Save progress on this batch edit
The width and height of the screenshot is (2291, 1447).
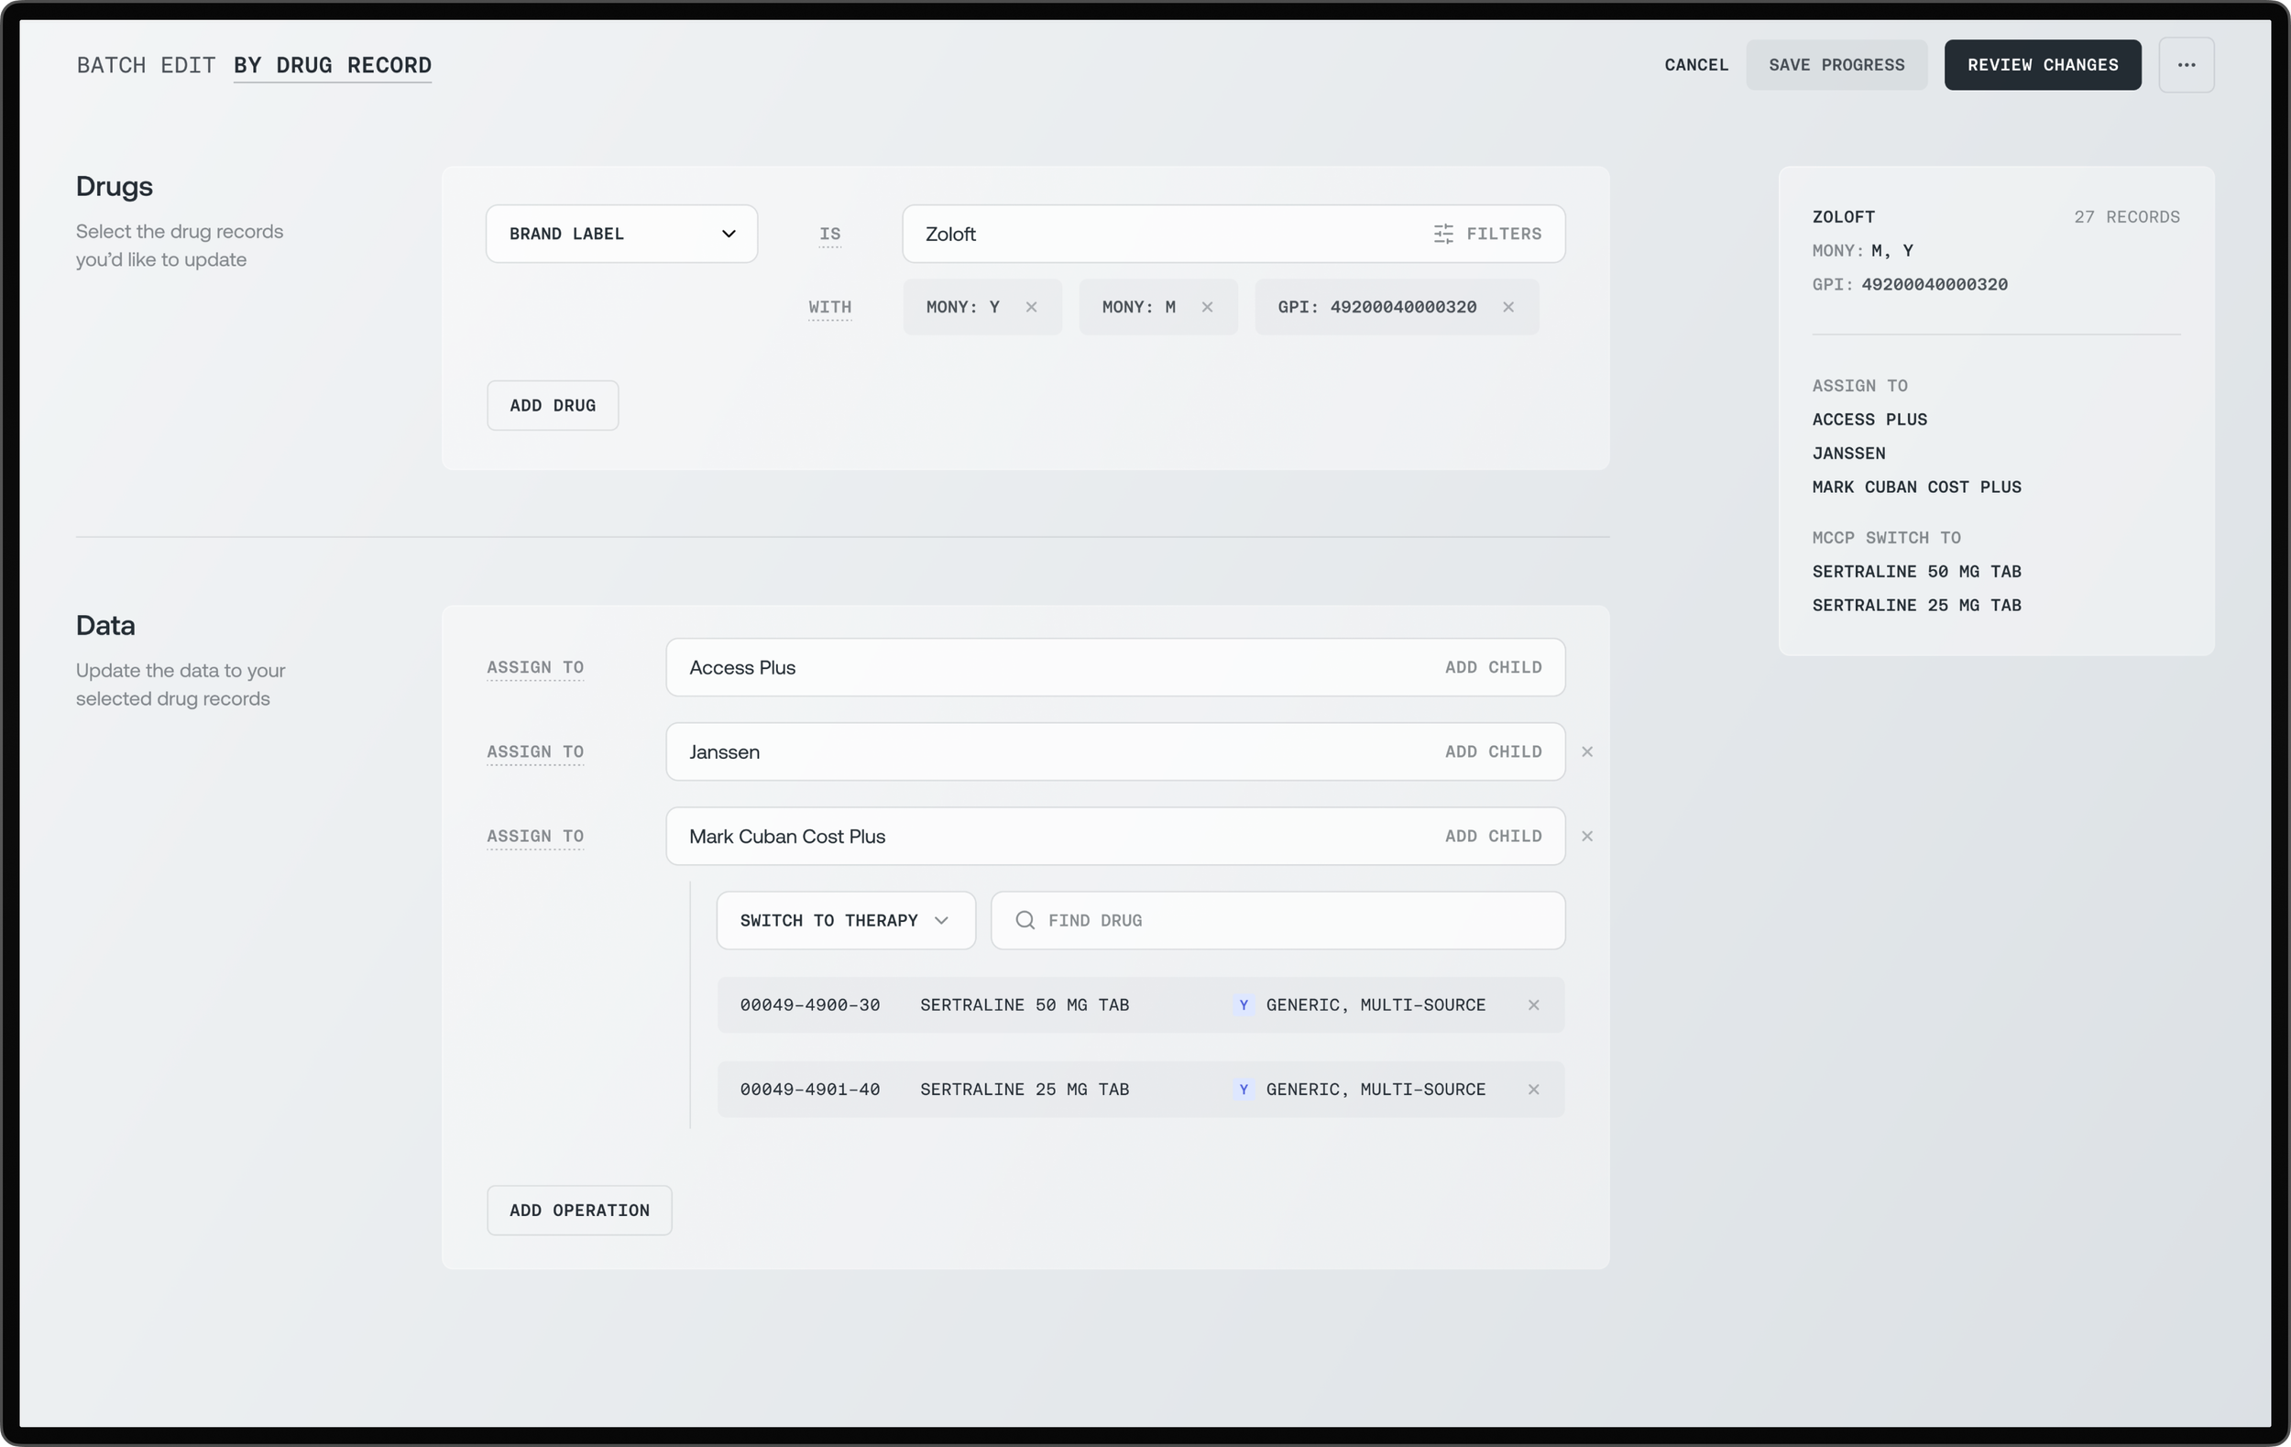click(1836, 65)
